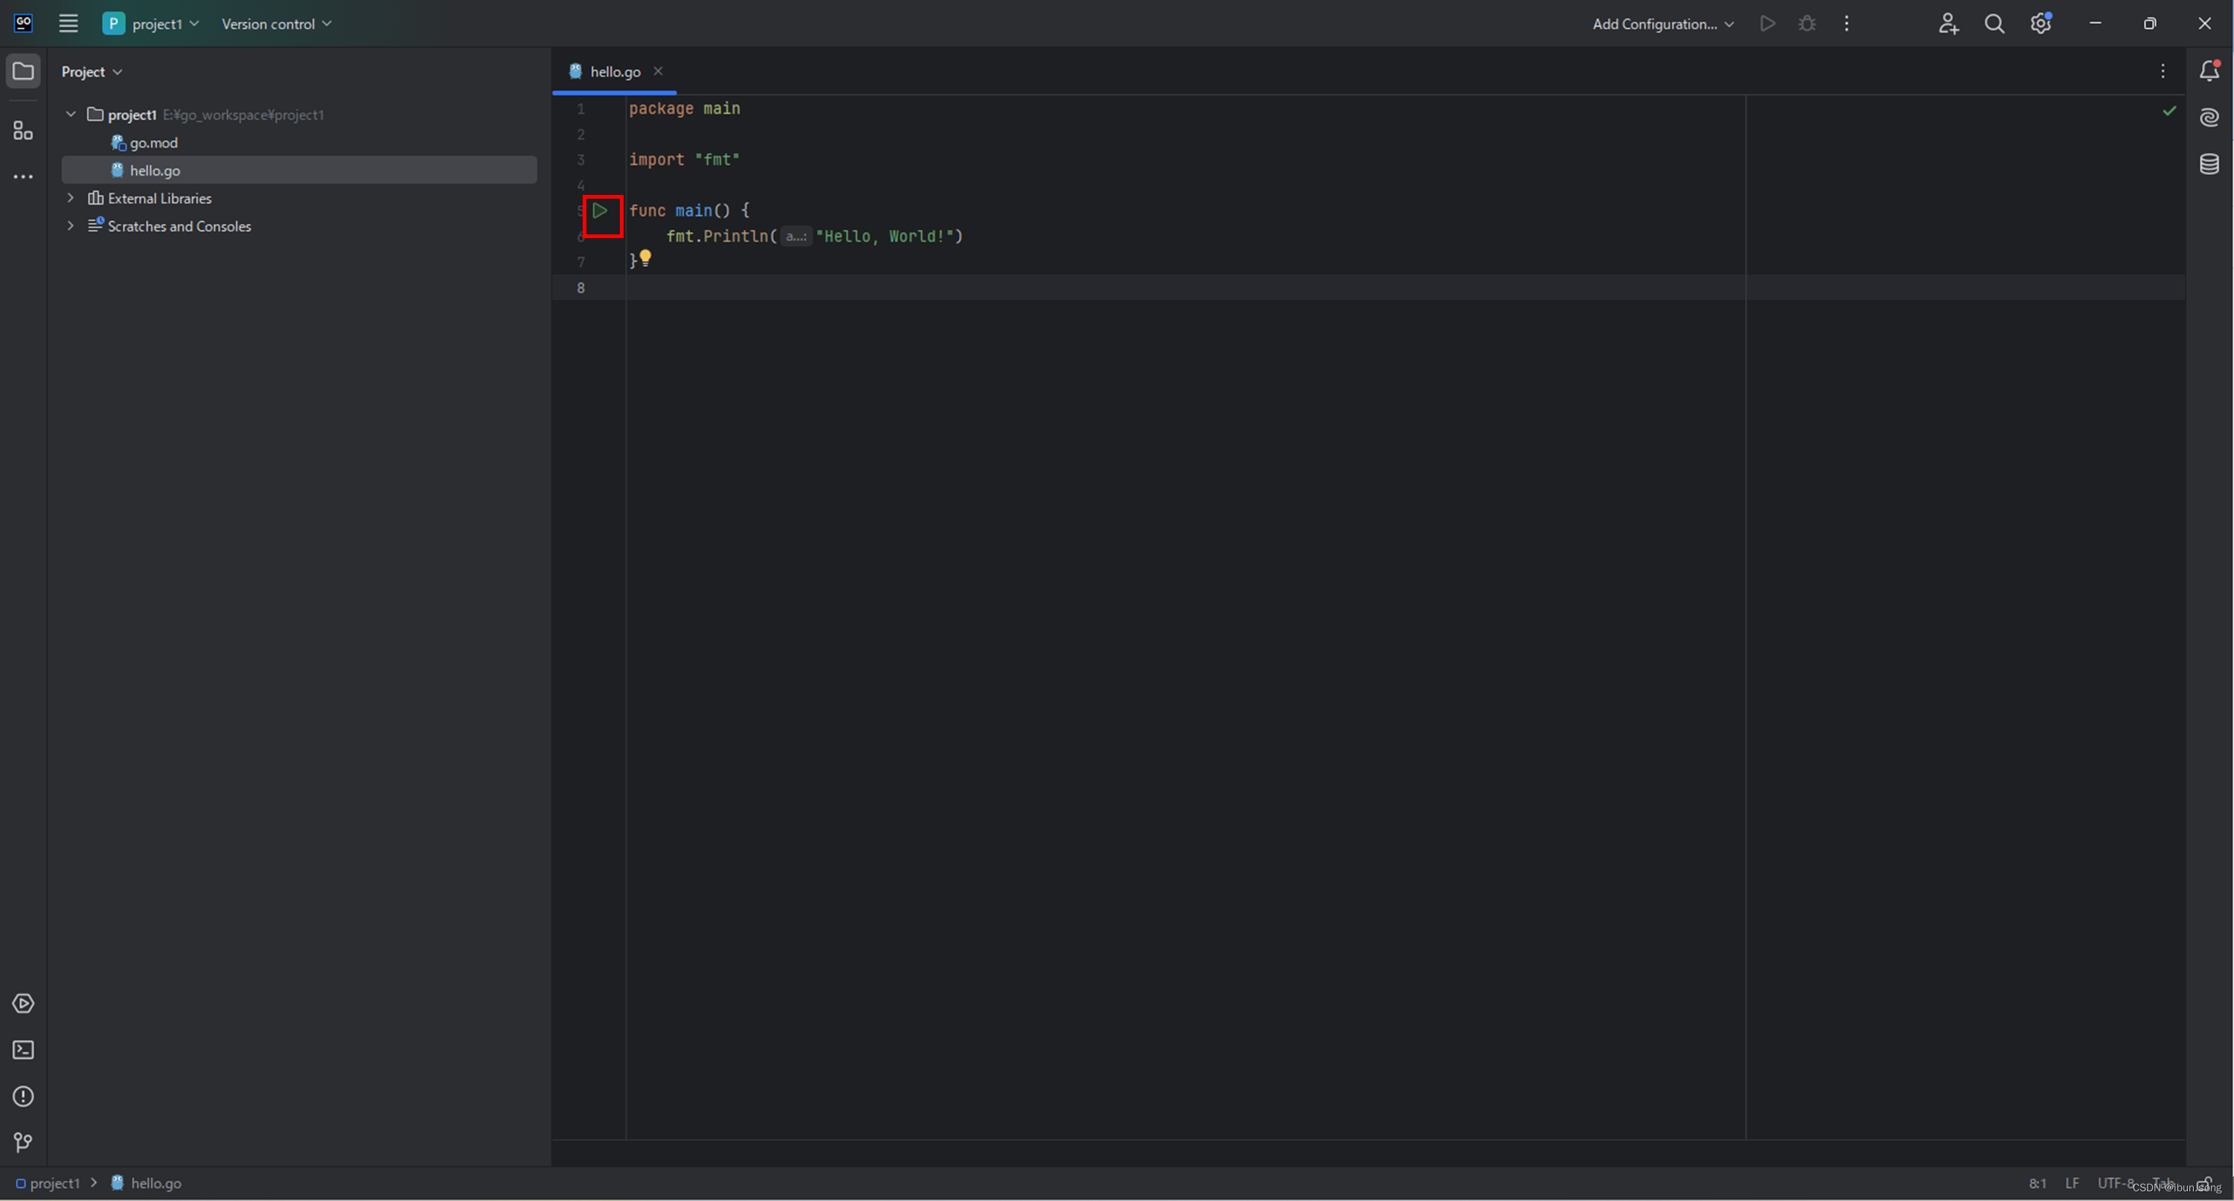Open the Services tool window icon
2234x1201 pixels.
[x=23, y=1003]
